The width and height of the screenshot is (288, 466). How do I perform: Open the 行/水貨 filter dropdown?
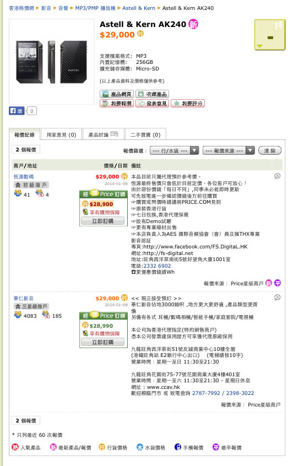coord(174,151)
